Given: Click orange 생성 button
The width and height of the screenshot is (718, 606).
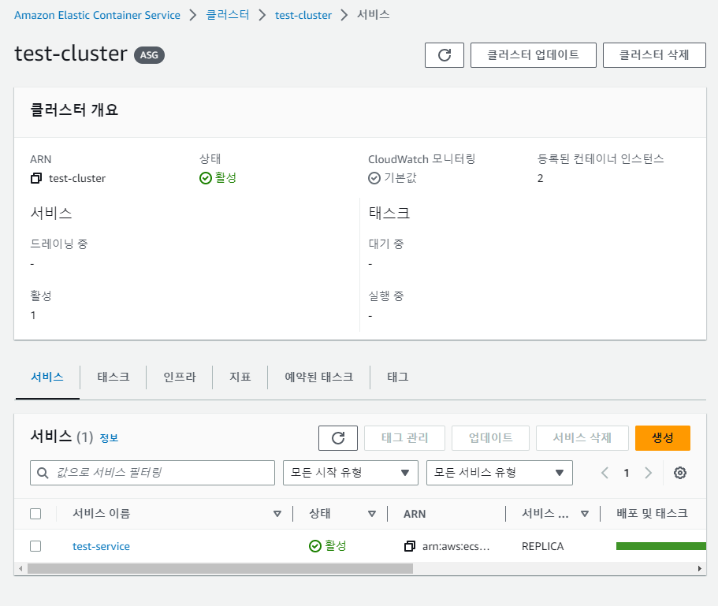Looking at the screenshot, I should pyautogui.click(x=663, y=438).
